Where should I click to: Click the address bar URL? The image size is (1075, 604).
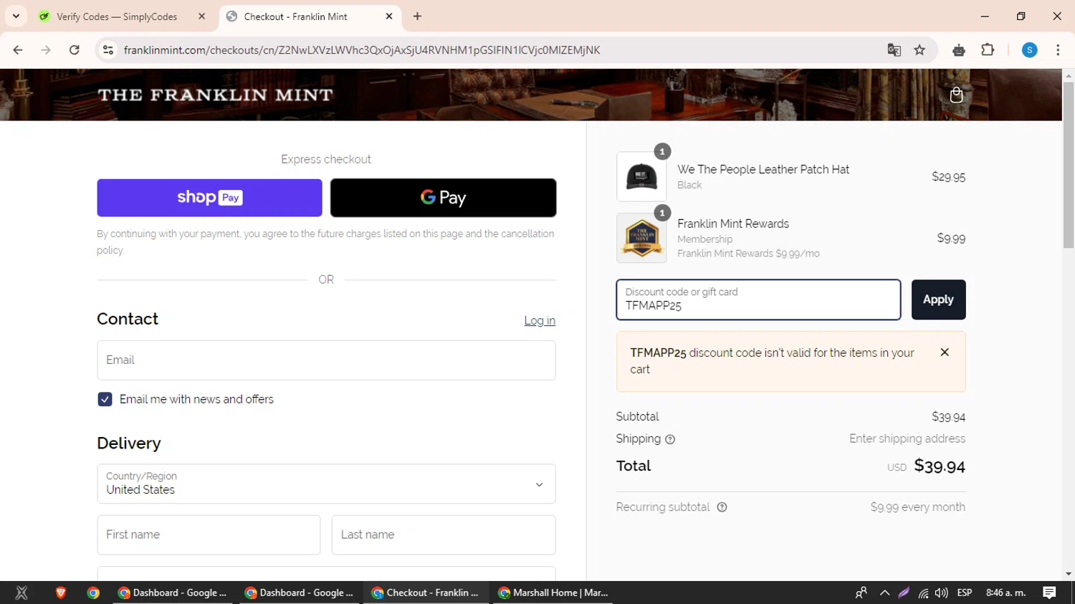click(x=362, y=50)
